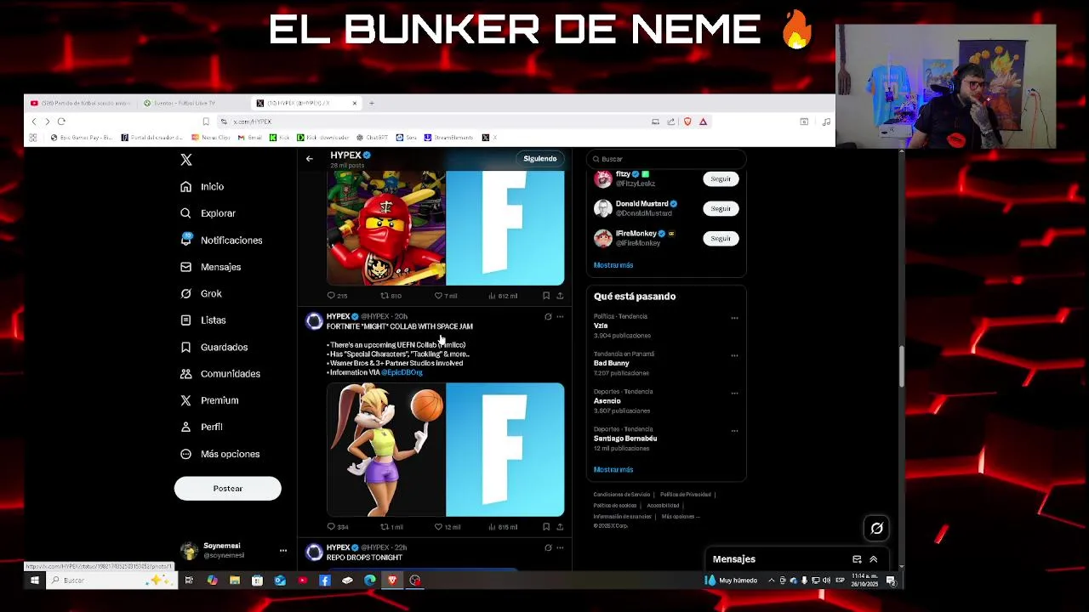
Task: Open the Bad Bunny trend
Action: point(611,363)
